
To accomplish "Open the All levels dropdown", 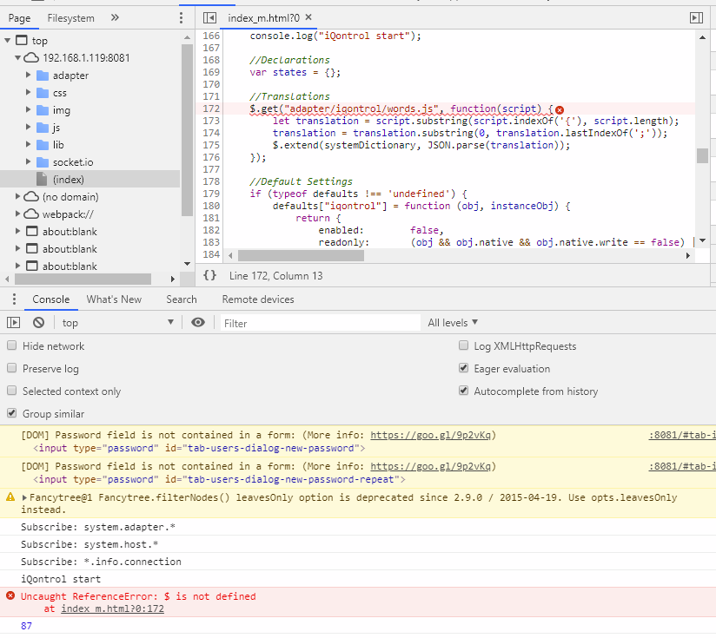I will (x=453, y=323).
